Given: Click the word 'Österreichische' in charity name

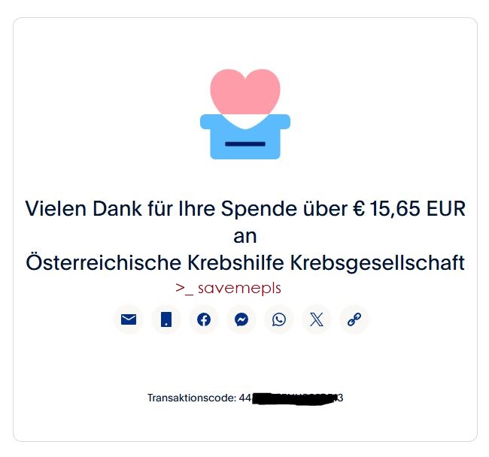Looking at the screenshot, I should (103, 262).
